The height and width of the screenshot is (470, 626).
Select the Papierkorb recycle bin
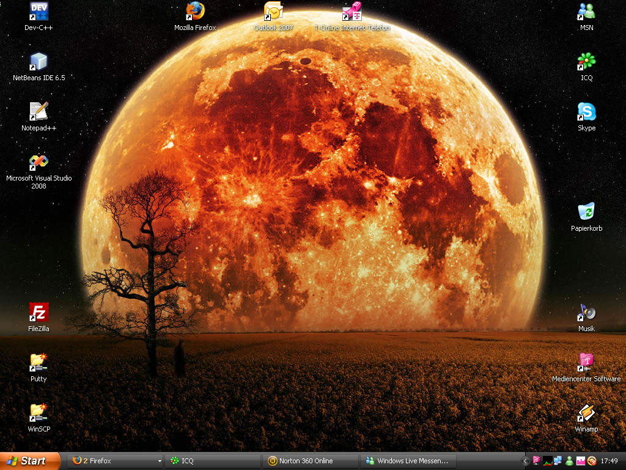[586, 212]
